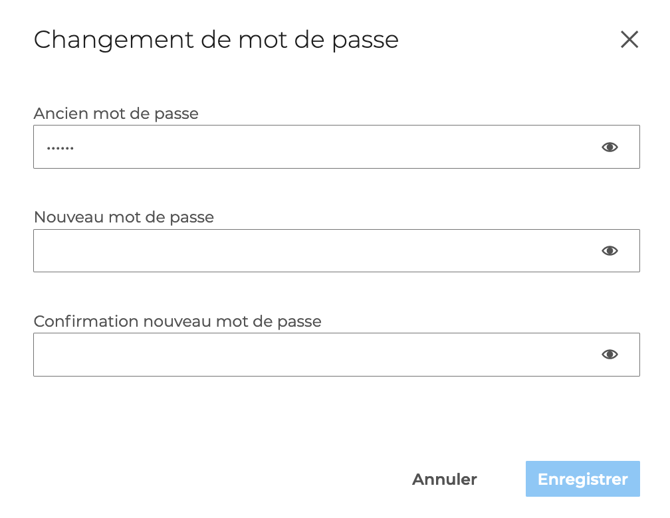Click the masked dots in old password field
670x518 pixels.
pyautogui.click(x=60, y=147)
